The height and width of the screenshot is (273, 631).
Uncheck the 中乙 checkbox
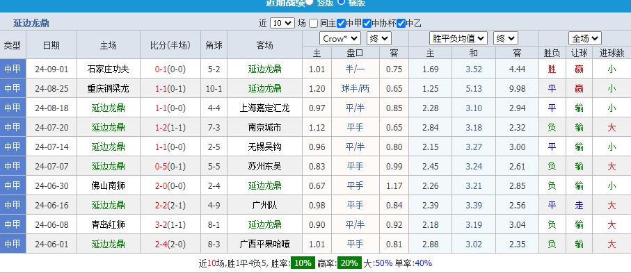coord(401,24)
